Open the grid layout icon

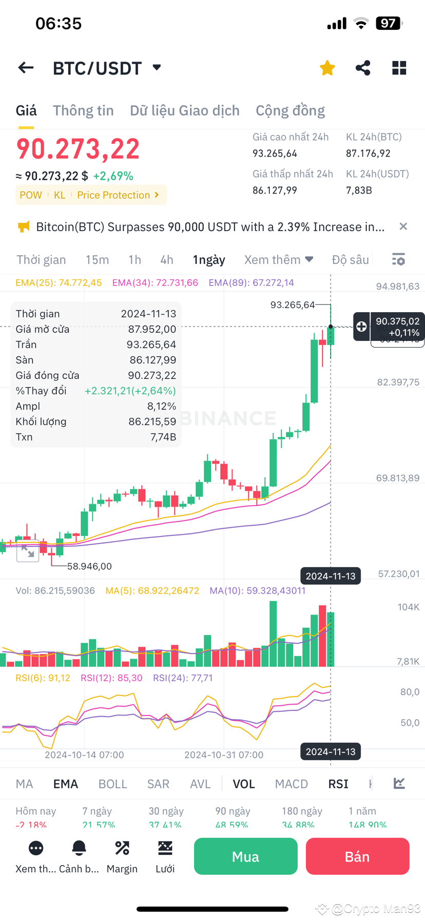(399, 68)
